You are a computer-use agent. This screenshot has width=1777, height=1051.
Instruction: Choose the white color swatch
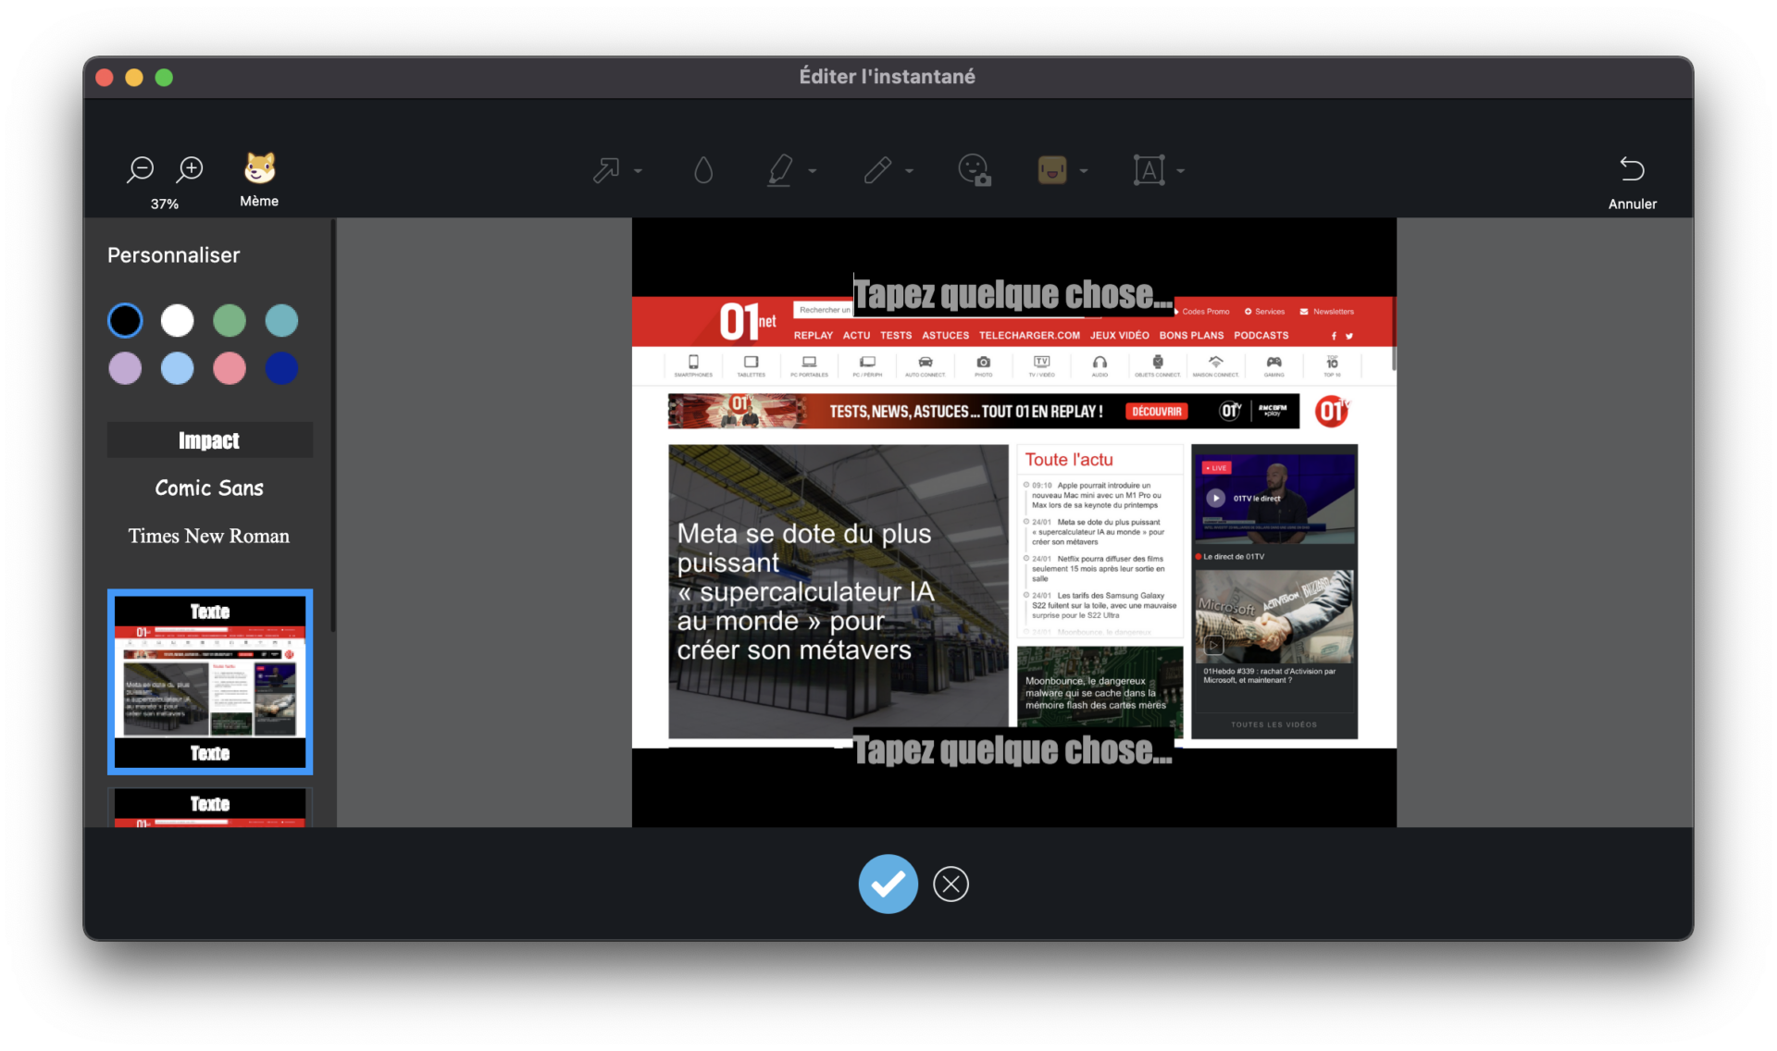pyautogui.click(x=177, y=321)
